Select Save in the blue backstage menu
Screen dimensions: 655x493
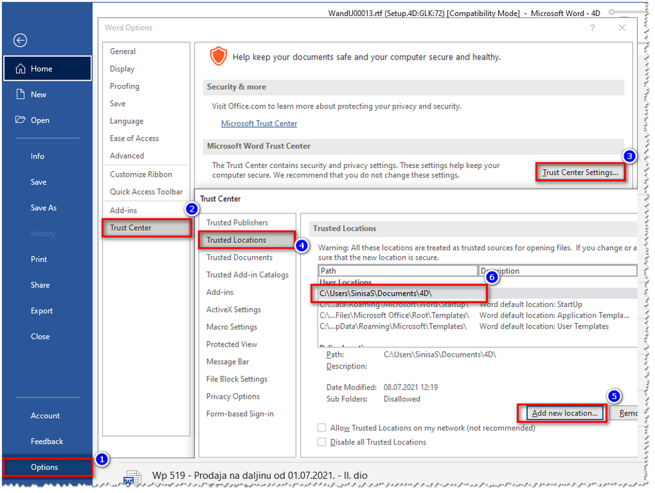point(39,182)
